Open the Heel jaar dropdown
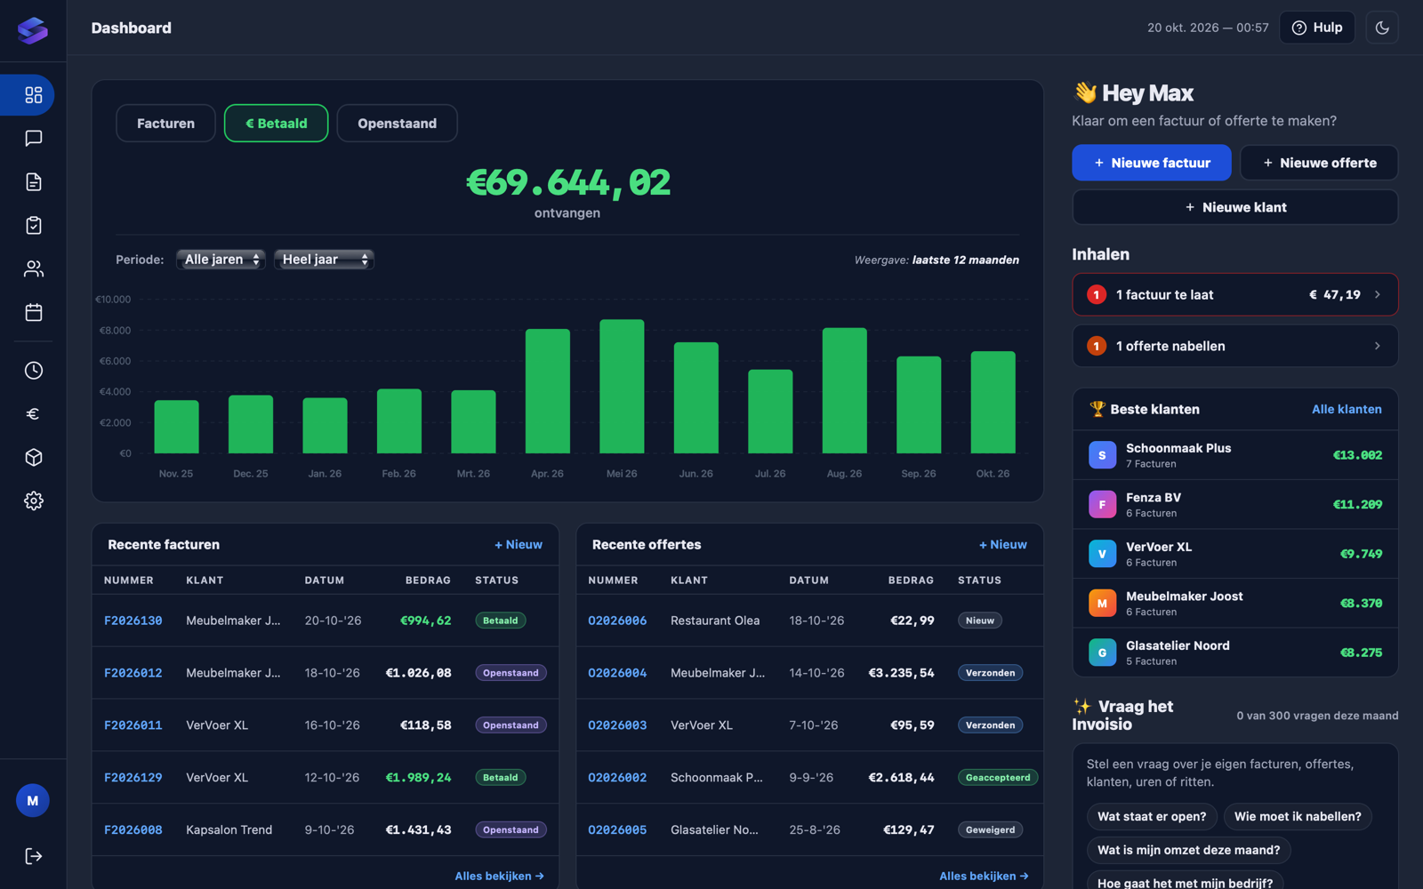This screenshot has width=1423, height=889. coord(324,260)
